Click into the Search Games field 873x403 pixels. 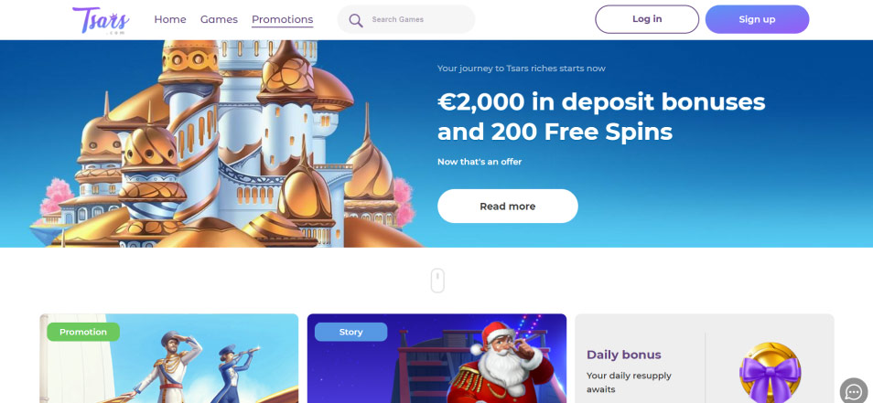coord(406,19)
